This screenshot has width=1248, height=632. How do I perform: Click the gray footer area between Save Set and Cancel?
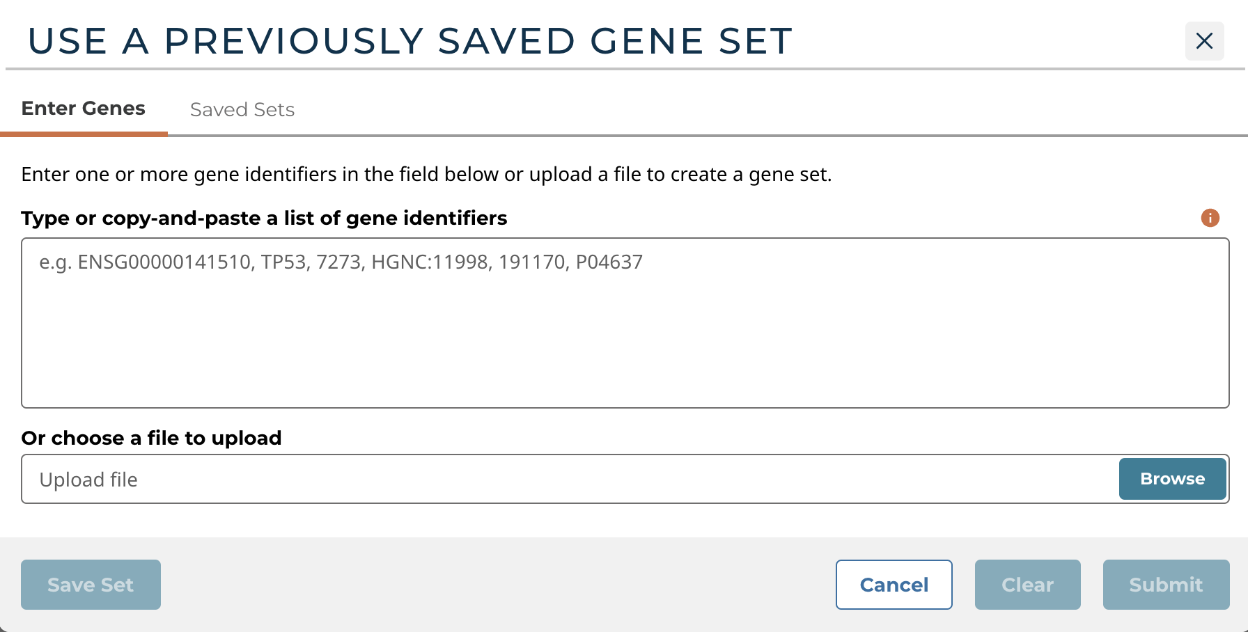click(x=497, y=585)
